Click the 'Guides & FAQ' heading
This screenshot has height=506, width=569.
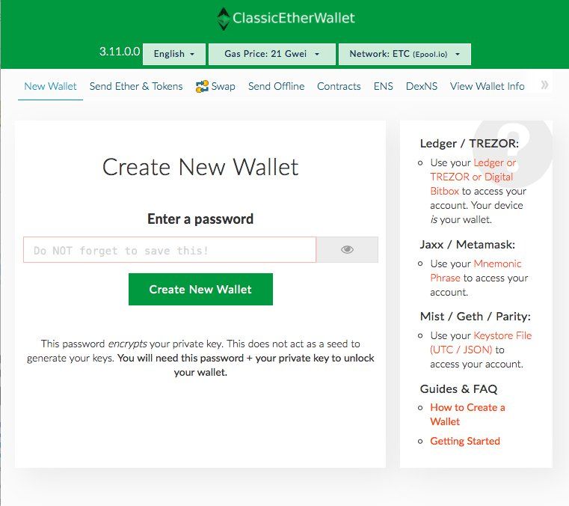458,389
